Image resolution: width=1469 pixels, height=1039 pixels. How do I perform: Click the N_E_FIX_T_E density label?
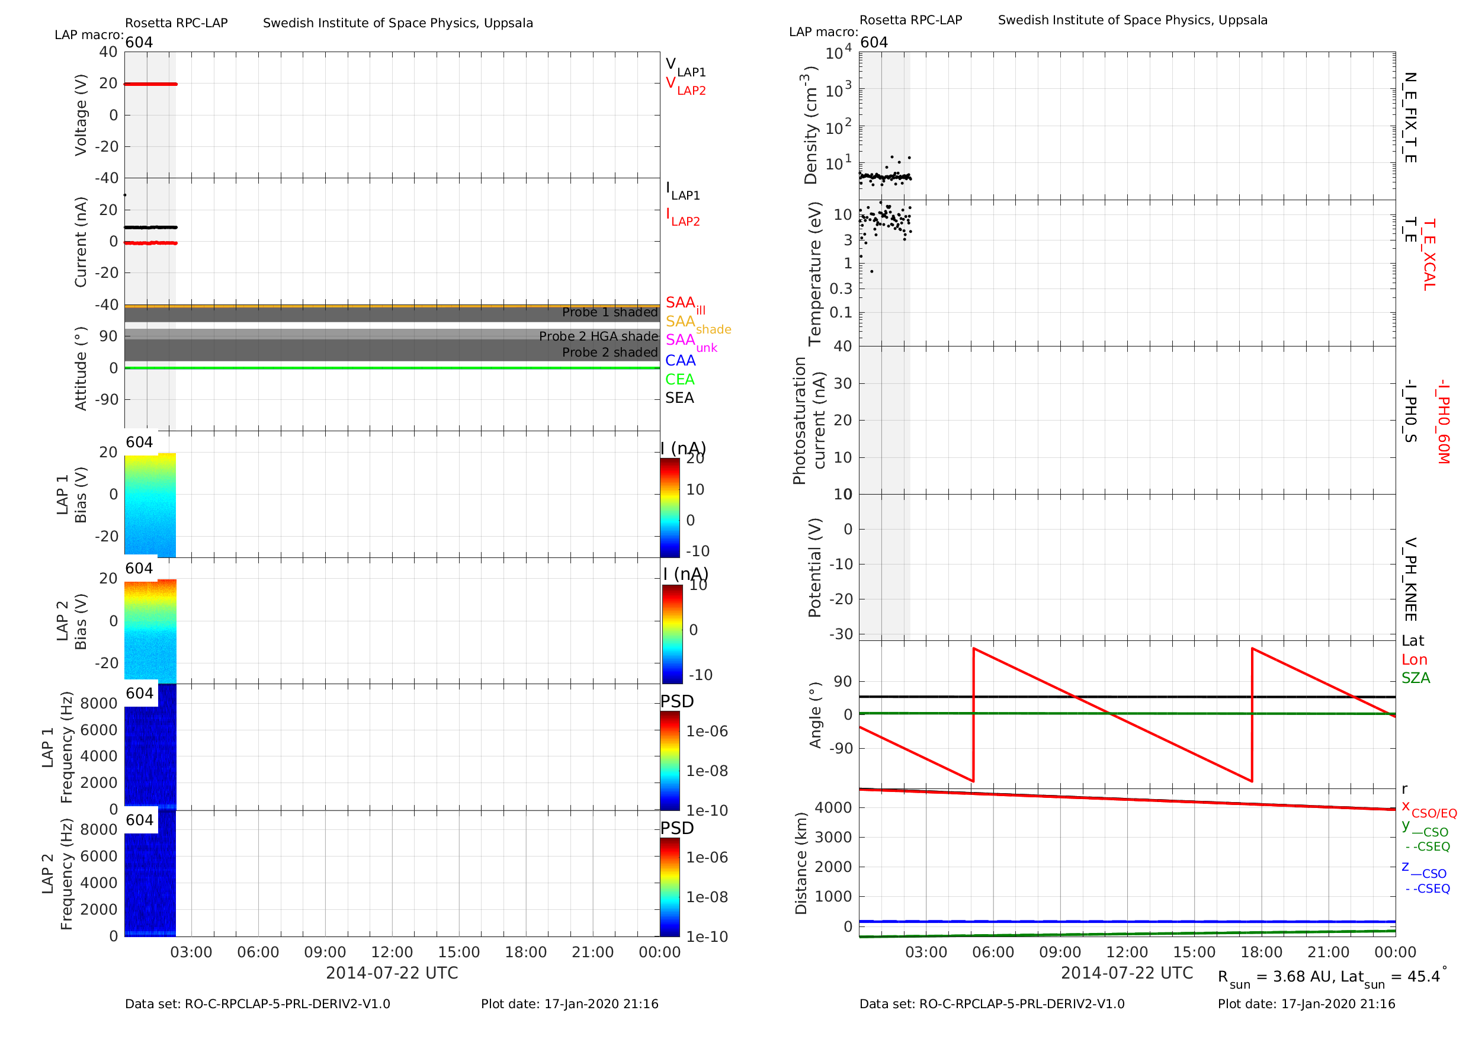tap(1410, 118)
